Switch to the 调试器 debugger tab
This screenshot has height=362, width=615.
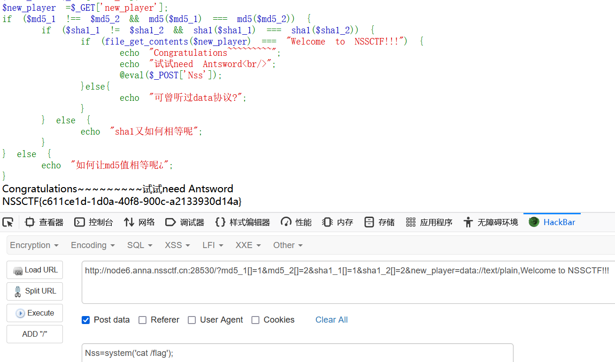click(185, 222)
